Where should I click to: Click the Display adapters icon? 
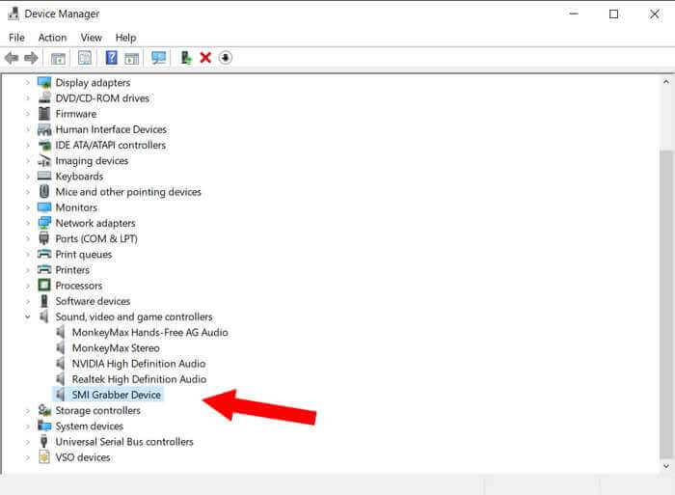pos(44,82)
